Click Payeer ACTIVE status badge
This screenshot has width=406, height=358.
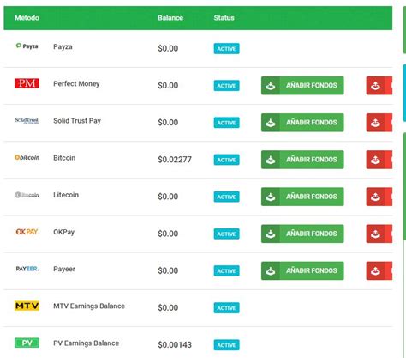click(x=226, y=271)
